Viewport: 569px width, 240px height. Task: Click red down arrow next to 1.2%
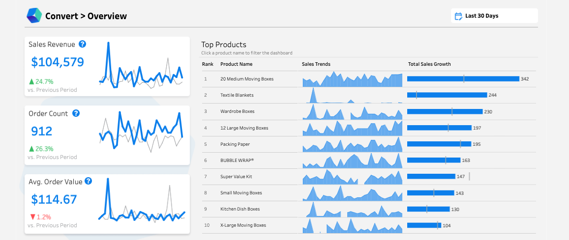[x=32, y=217]
